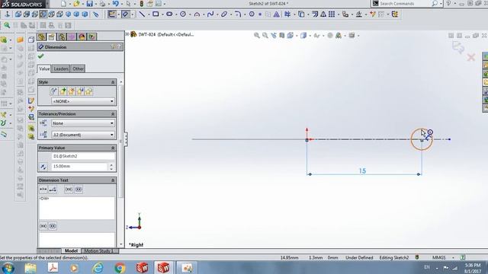
Task: Open Google Chrome from taskbar
Action: (x=120, y=268)
